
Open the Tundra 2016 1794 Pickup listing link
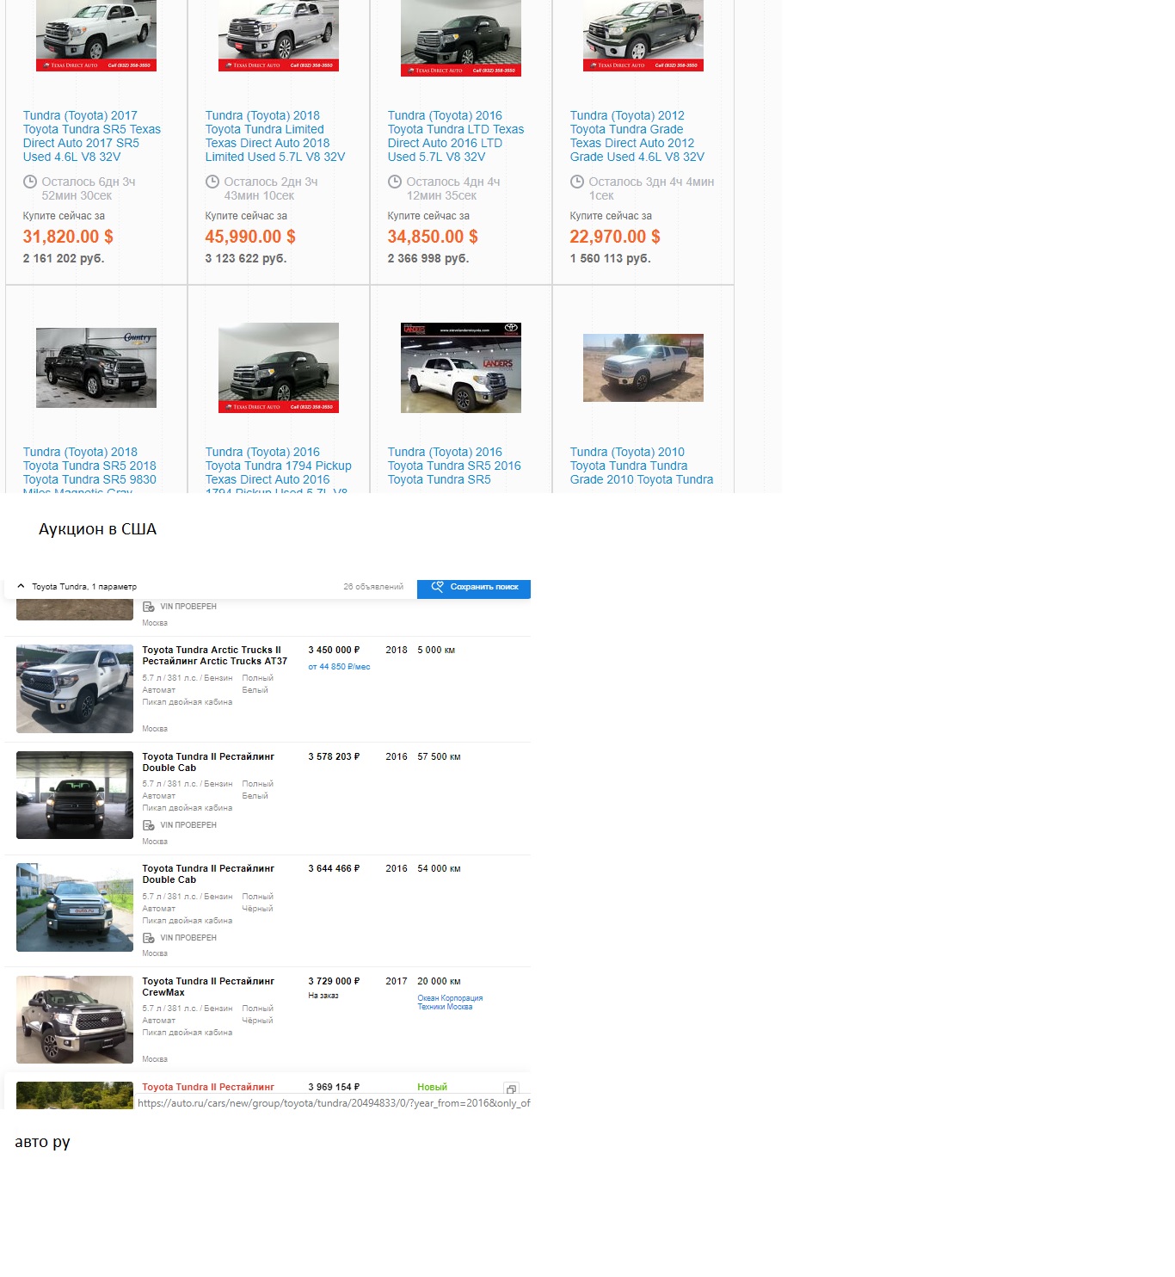279,469
